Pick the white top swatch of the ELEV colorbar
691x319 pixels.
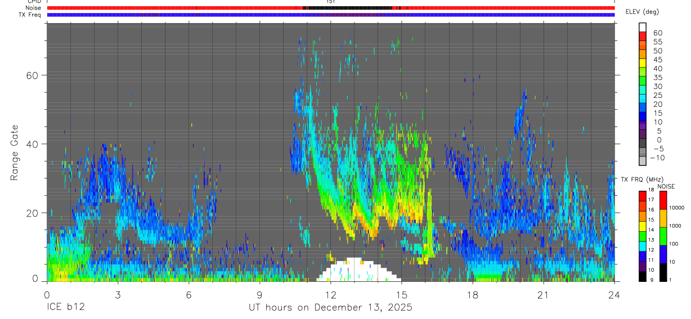(643, 27)
